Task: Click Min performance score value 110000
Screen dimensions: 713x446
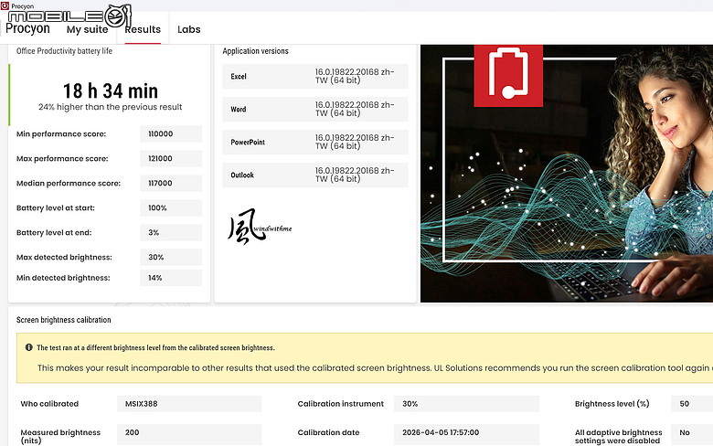Action: (x=171, y=134)
